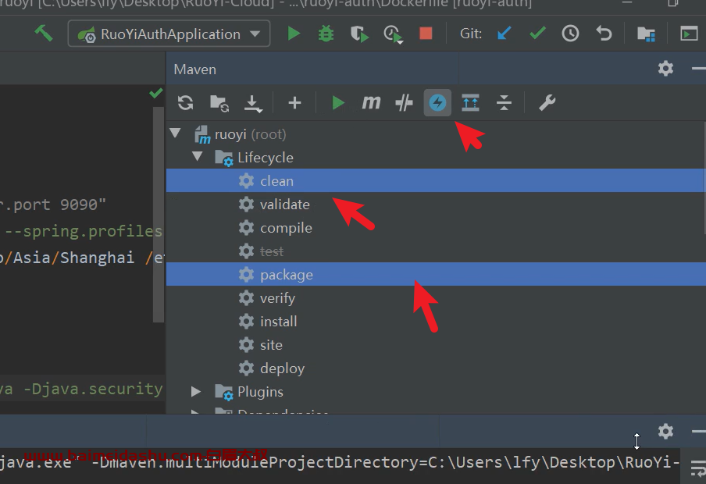Collapse All nodes in the Maven tree
Viewport: 706px width, 484px height.
(x=504, y=102)
